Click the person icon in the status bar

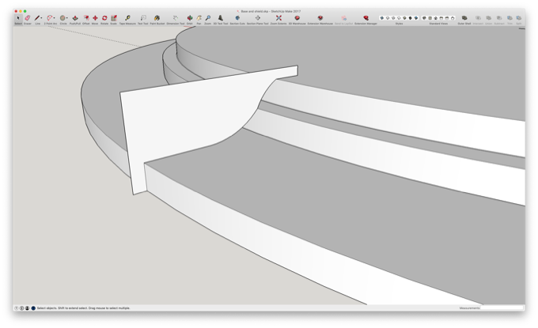(27, 308)
